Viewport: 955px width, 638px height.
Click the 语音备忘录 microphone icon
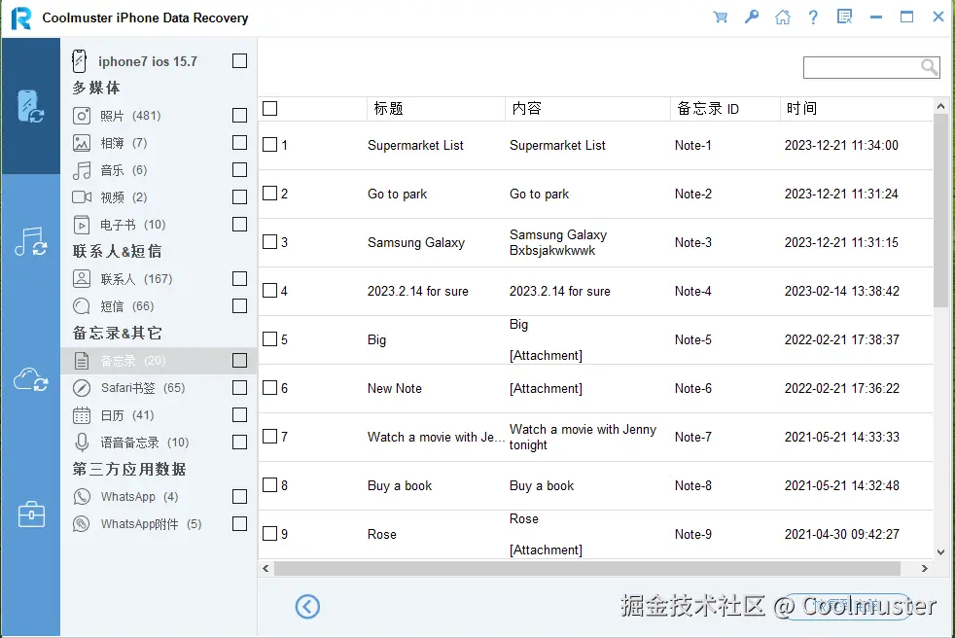click(82, 443)
